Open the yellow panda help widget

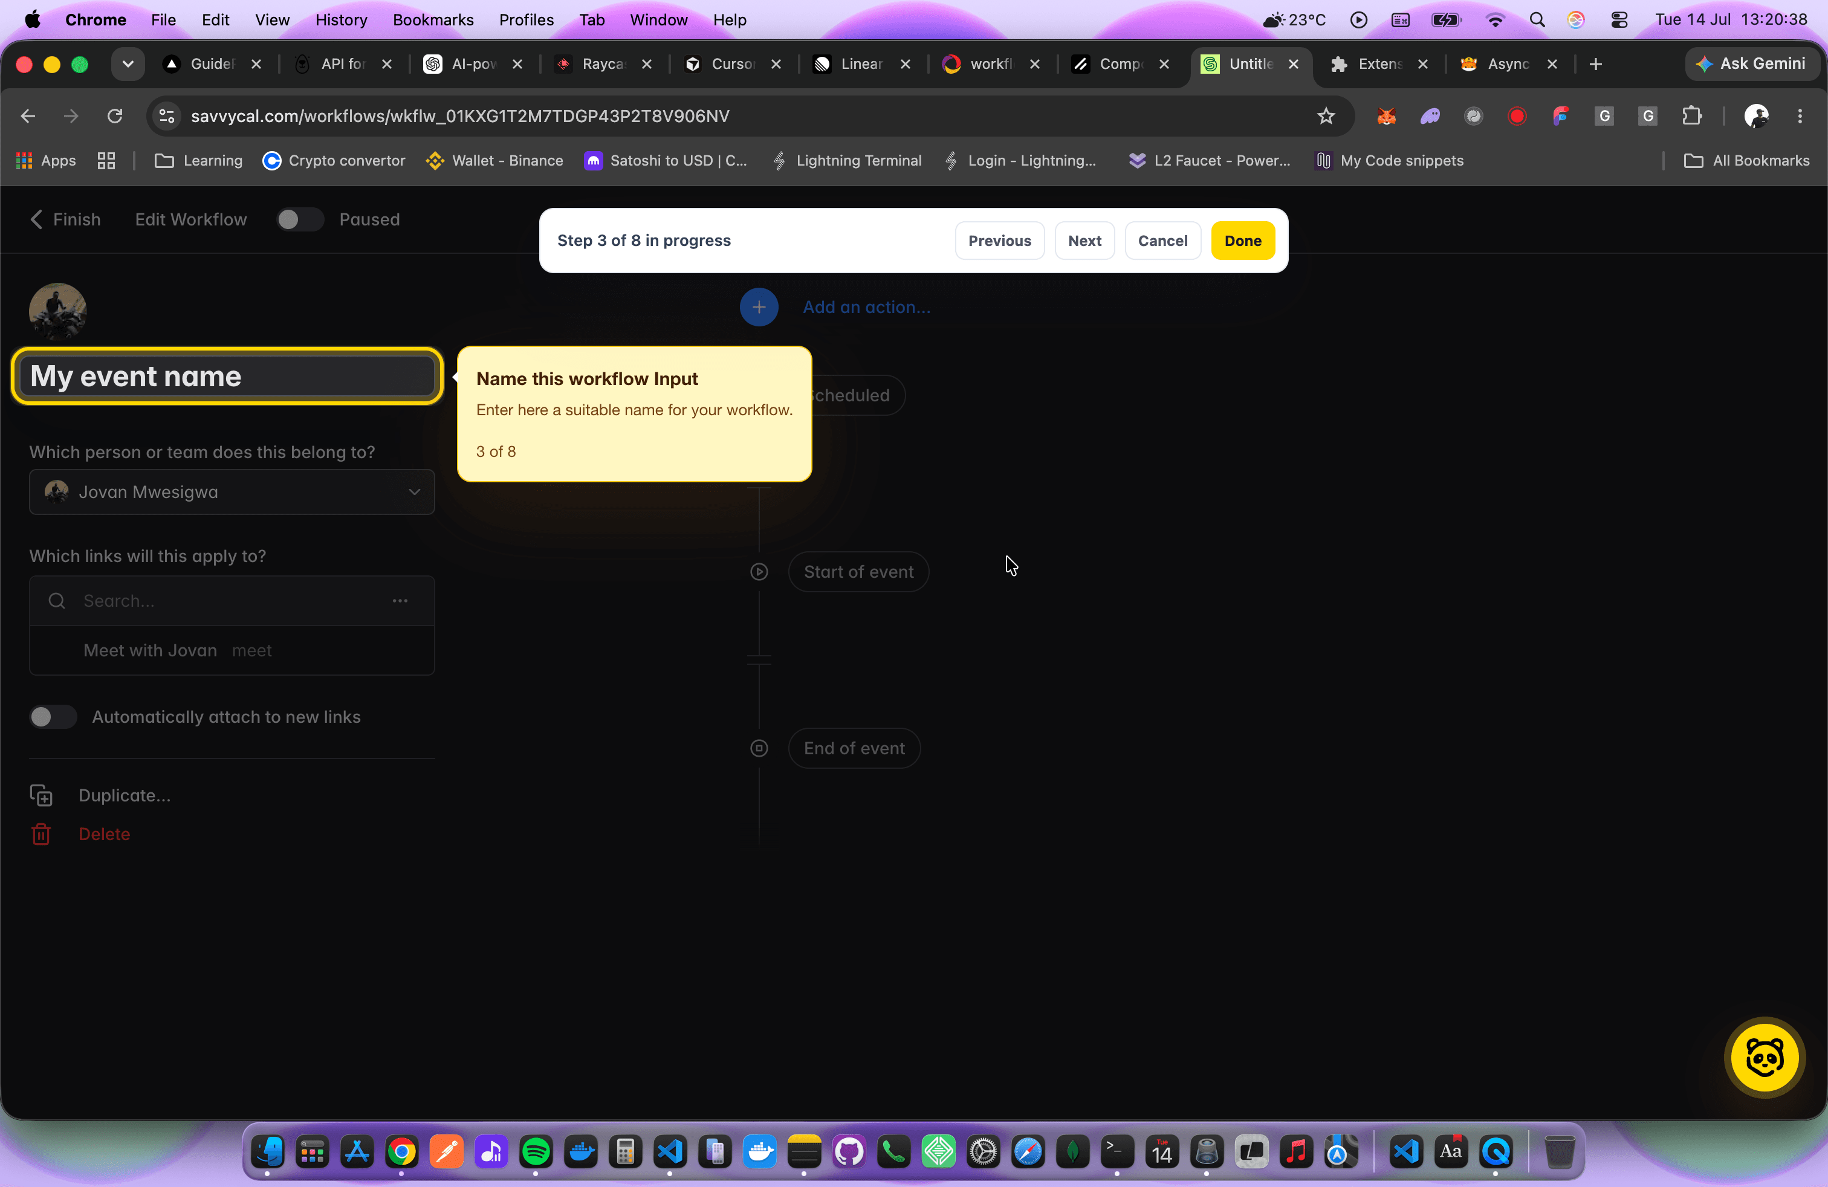(x=1765, y=1058)
